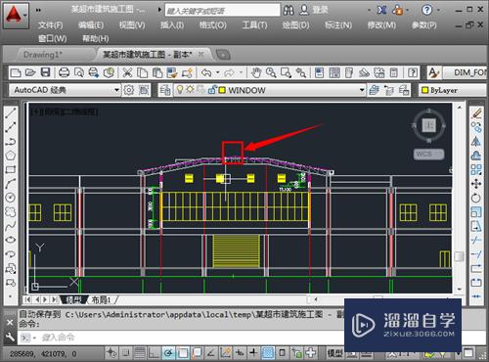This screenshot has height=362, width=489.
Task: Toggle Ortho mode in status bar
Action: (155, 353)
